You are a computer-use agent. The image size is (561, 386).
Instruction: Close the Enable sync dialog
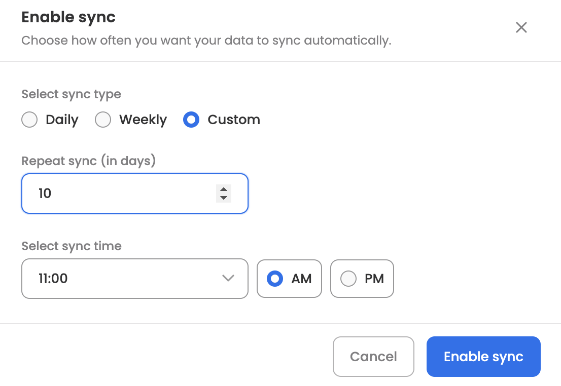[x=521, y=28]
